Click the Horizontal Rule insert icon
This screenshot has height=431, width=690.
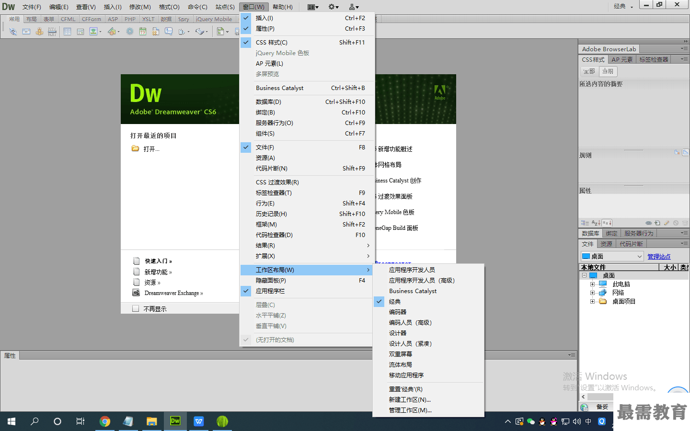[x=52, y=32]
